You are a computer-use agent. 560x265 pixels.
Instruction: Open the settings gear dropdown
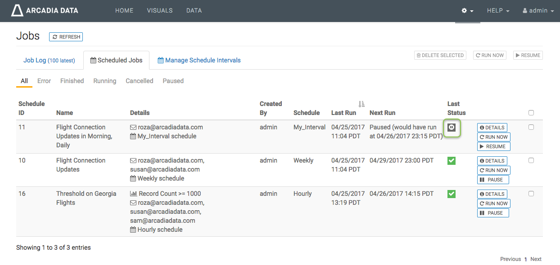[467, 11]
